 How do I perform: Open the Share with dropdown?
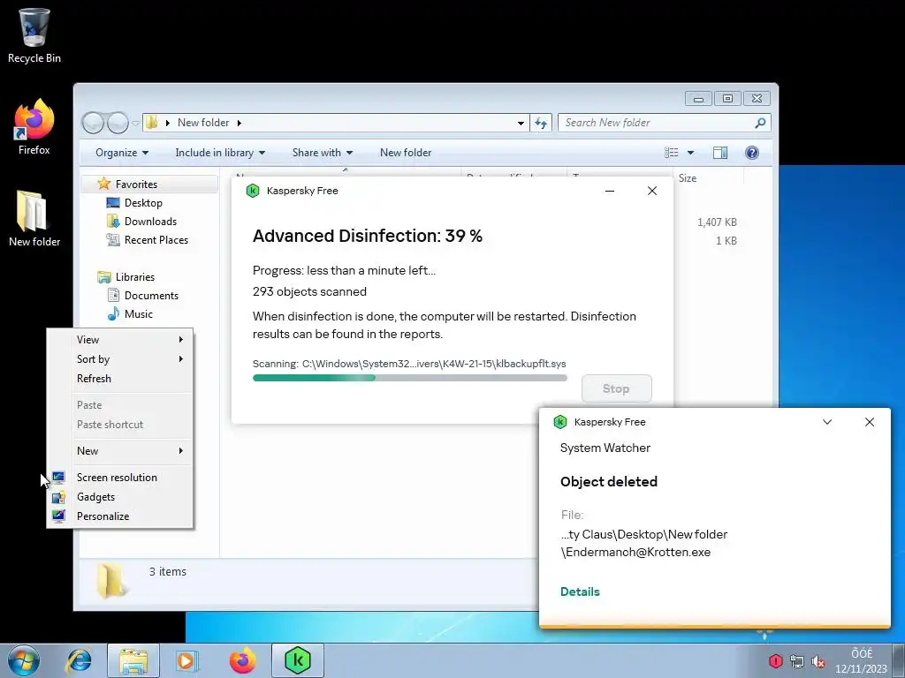[x=322, y=153]
